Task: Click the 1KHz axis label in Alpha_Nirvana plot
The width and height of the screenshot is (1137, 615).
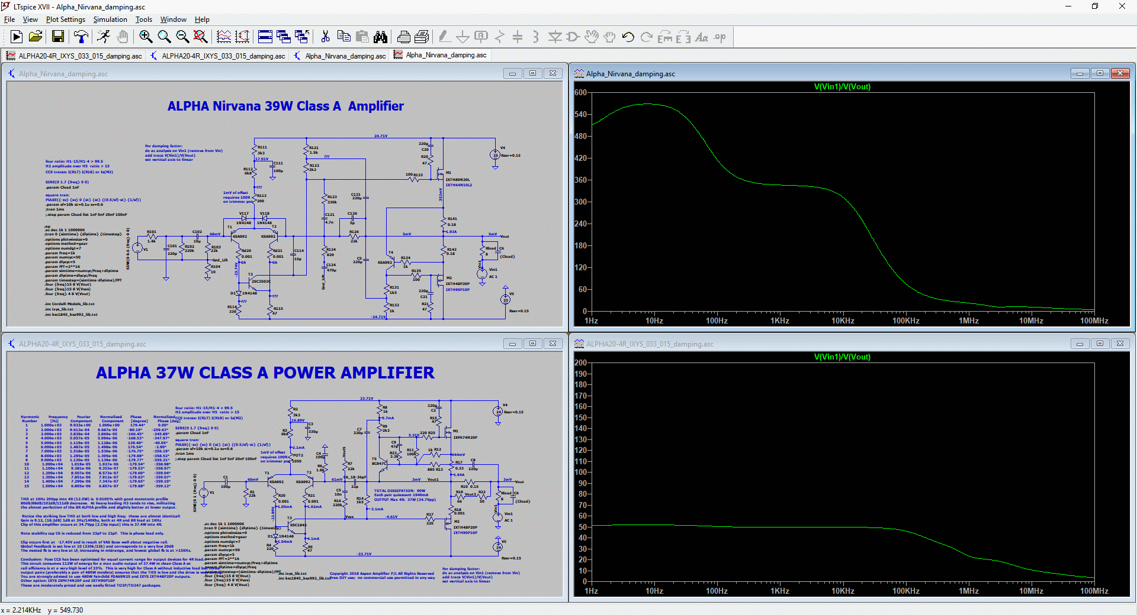Action: click(x=779, y=321)
